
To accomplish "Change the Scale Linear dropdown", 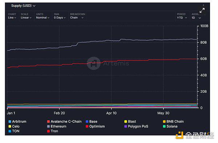I will coord(26,18).
